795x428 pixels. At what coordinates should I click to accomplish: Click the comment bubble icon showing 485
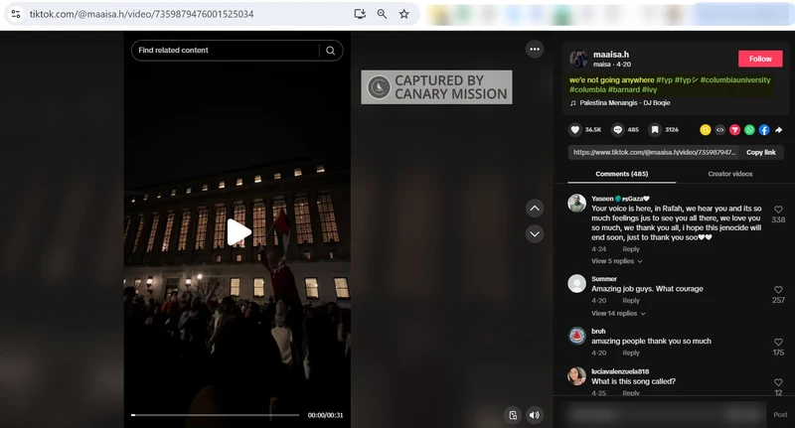618,130
